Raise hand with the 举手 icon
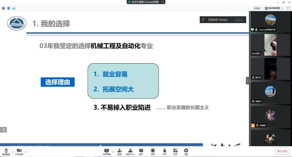292x157 pixels. point(165,151)
